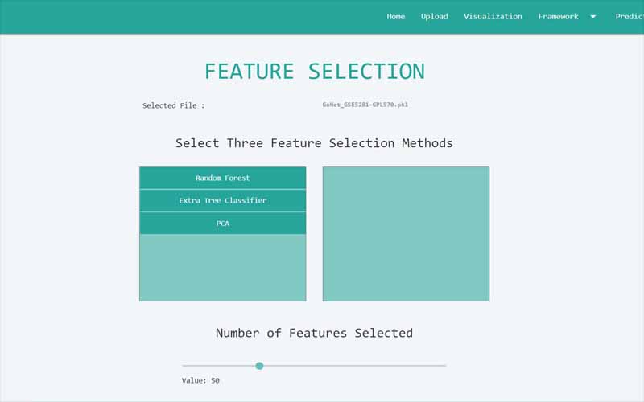This screenshot has height=402, width=644.
Task: Select the Random Forest method
Action: (x=223, y=178)
